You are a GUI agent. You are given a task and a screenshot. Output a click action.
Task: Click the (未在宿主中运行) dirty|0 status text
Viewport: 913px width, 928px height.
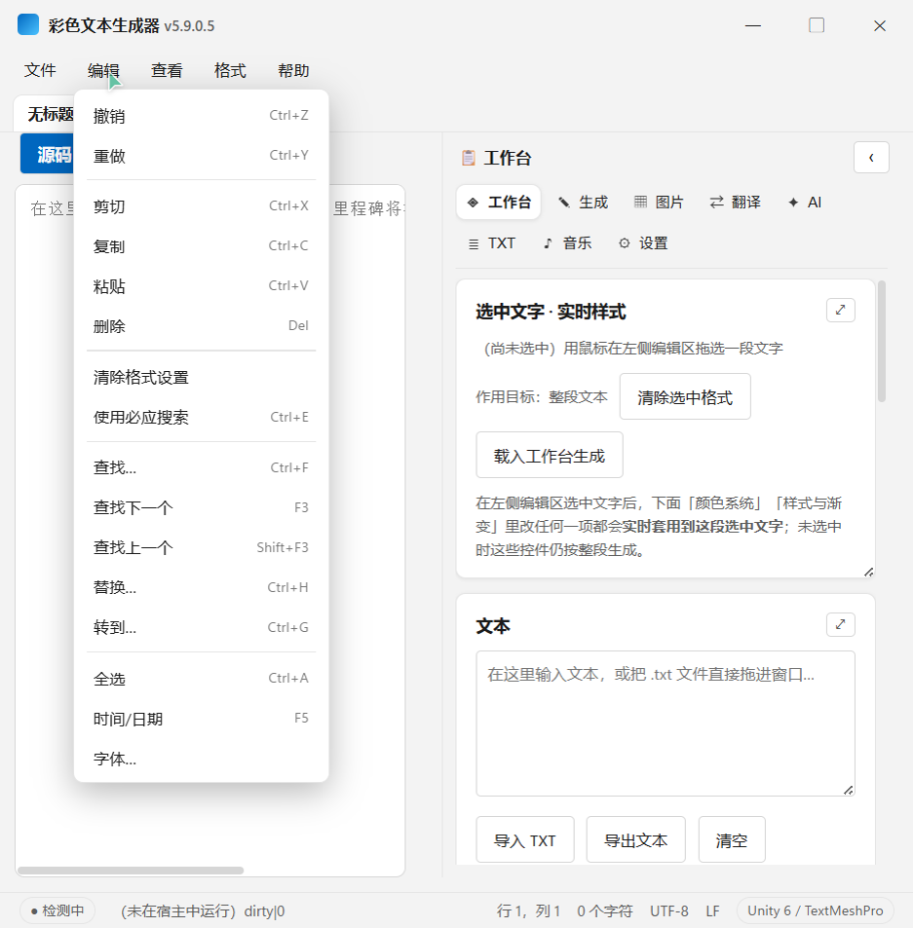[x=203, y=910]
